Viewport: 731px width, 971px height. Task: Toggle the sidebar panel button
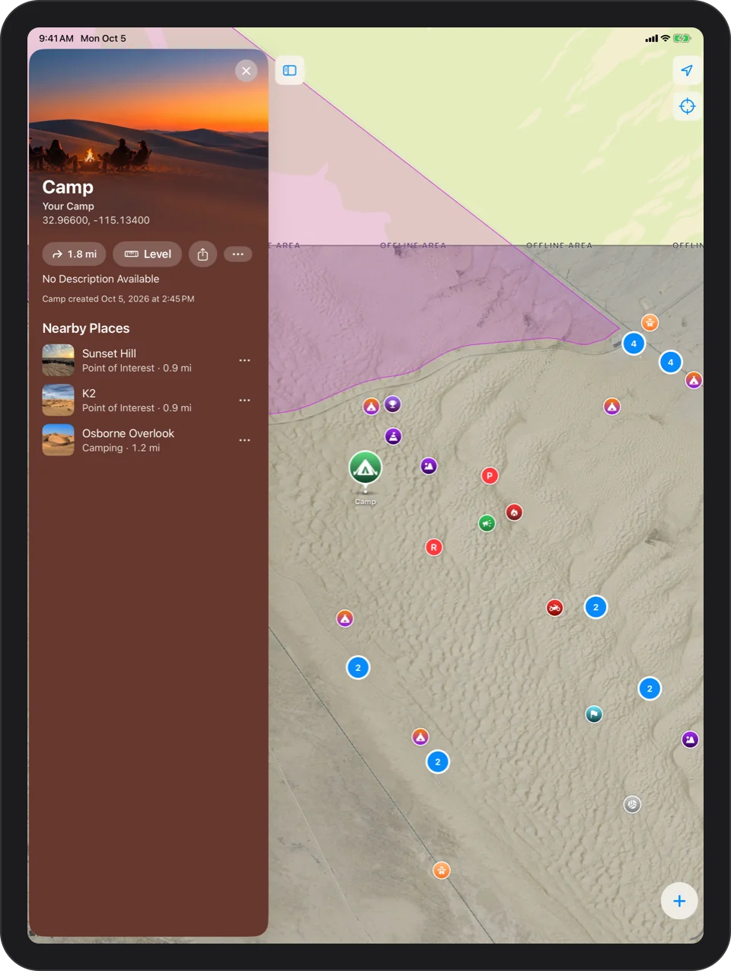click(289, 70)
